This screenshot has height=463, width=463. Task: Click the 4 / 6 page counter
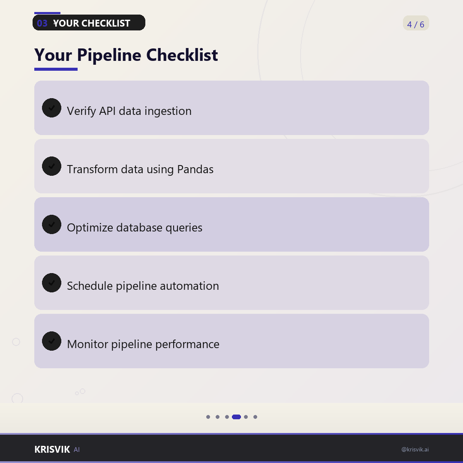tap(416, 23)
